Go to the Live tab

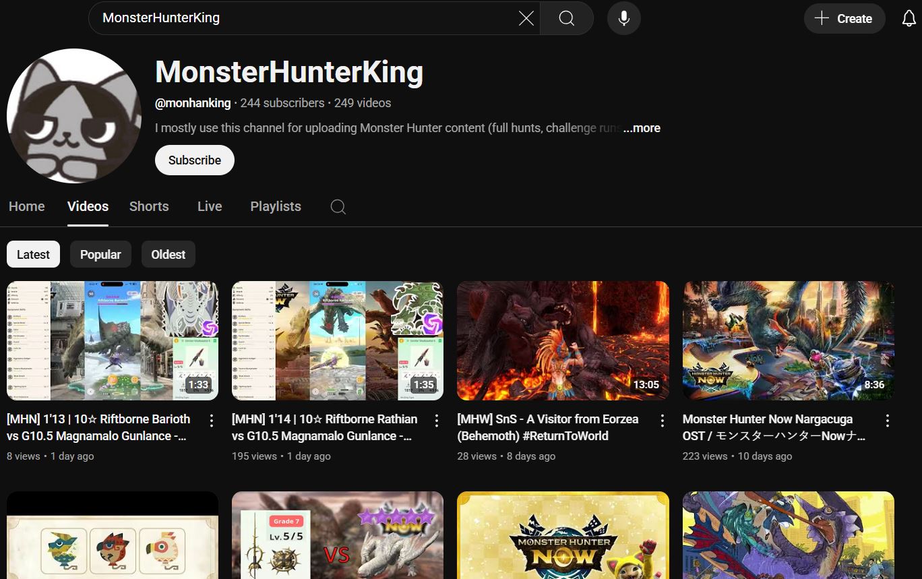point(210,206)
